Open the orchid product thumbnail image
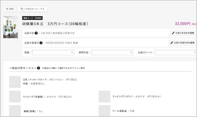 10,27
